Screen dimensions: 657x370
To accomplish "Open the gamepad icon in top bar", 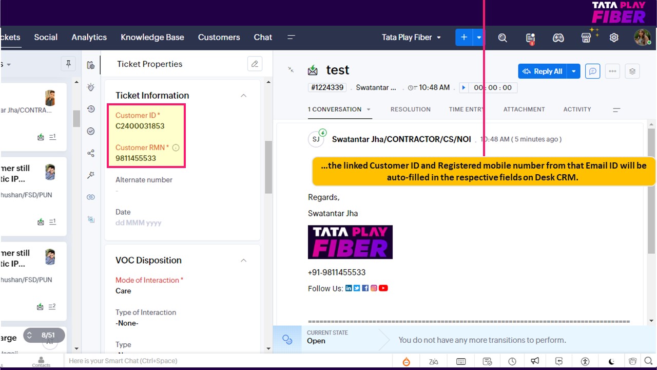I will click(x=558, y=38).
